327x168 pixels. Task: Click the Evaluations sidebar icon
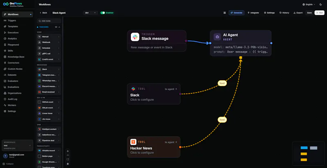(5, 87)
